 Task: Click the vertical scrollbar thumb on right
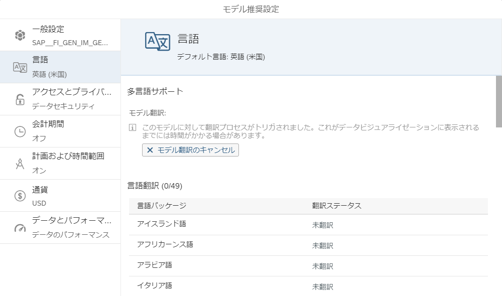[498, 101]
